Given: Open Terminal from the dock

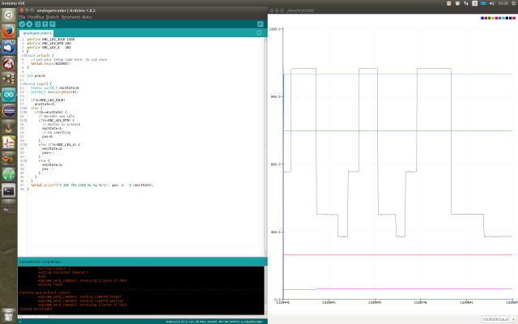Looking at the screenshot, I should [9, 190].
